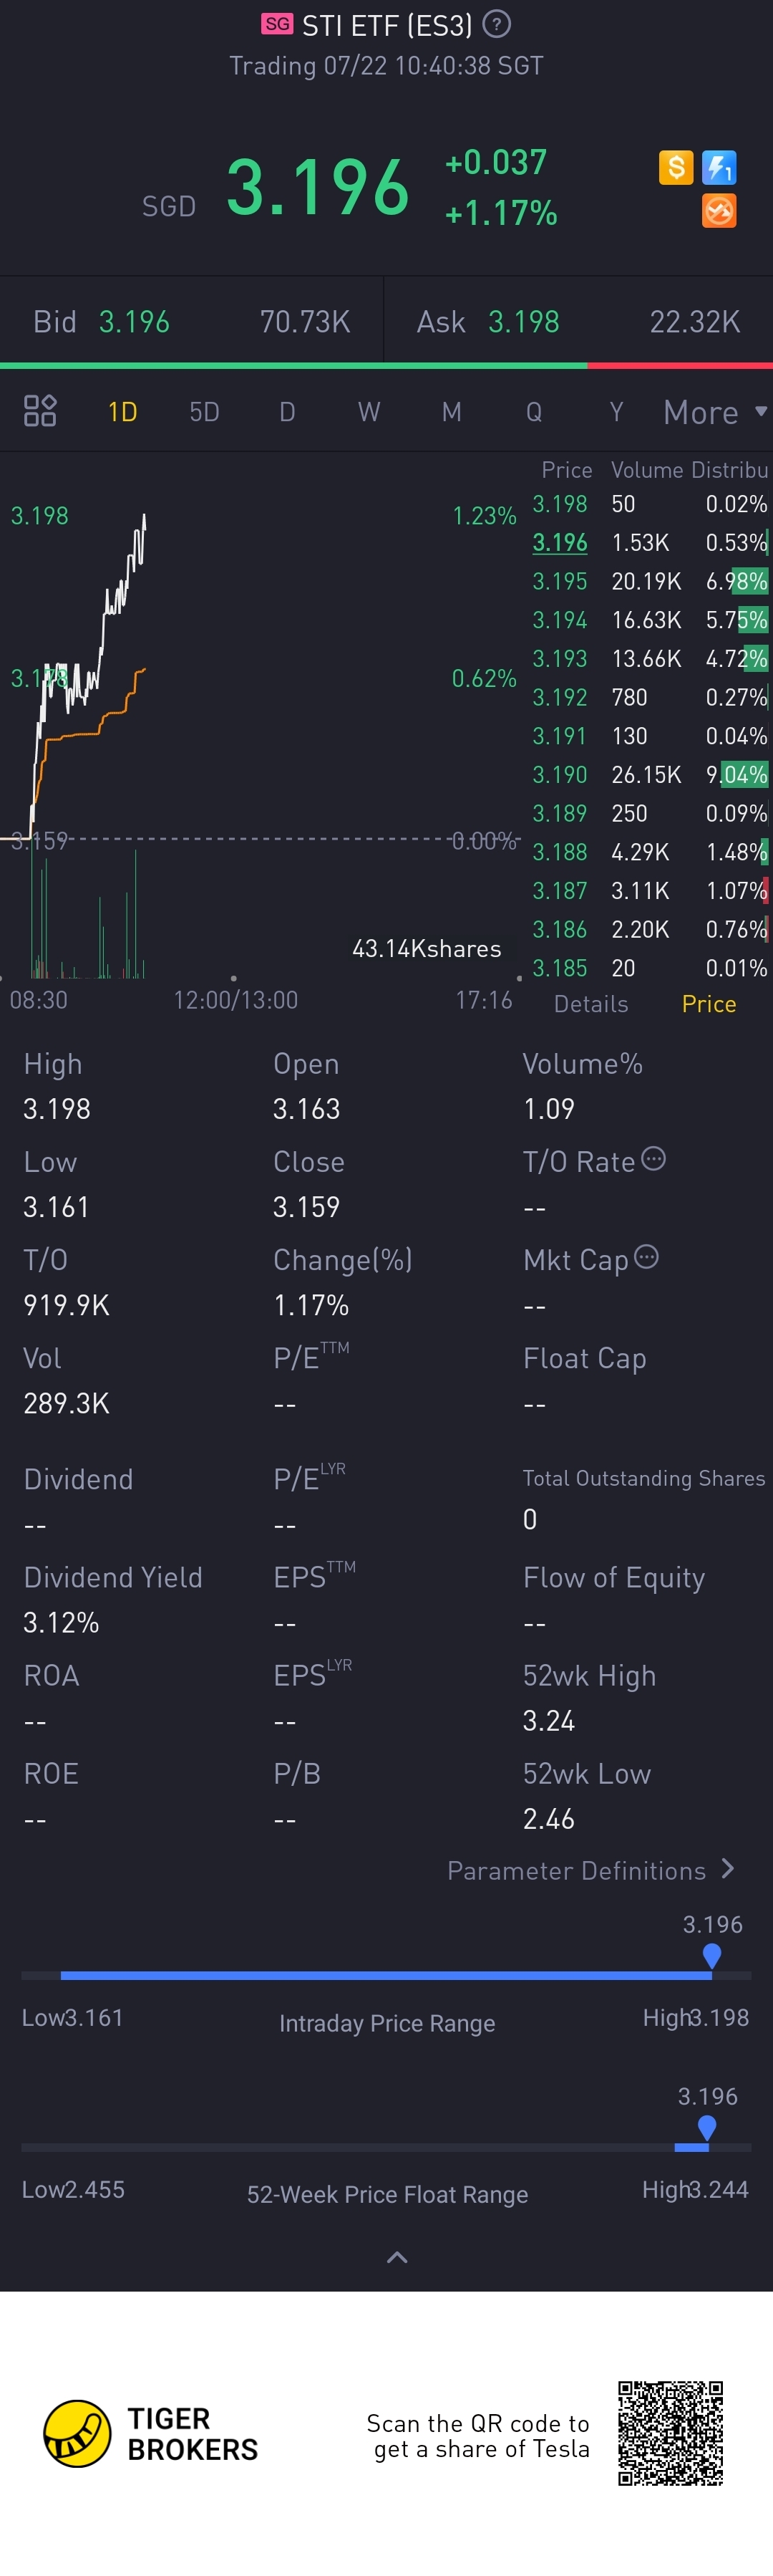Tap the Bid price 3.196
This screenshot has width=773, height=2576.
click(134, 322)
